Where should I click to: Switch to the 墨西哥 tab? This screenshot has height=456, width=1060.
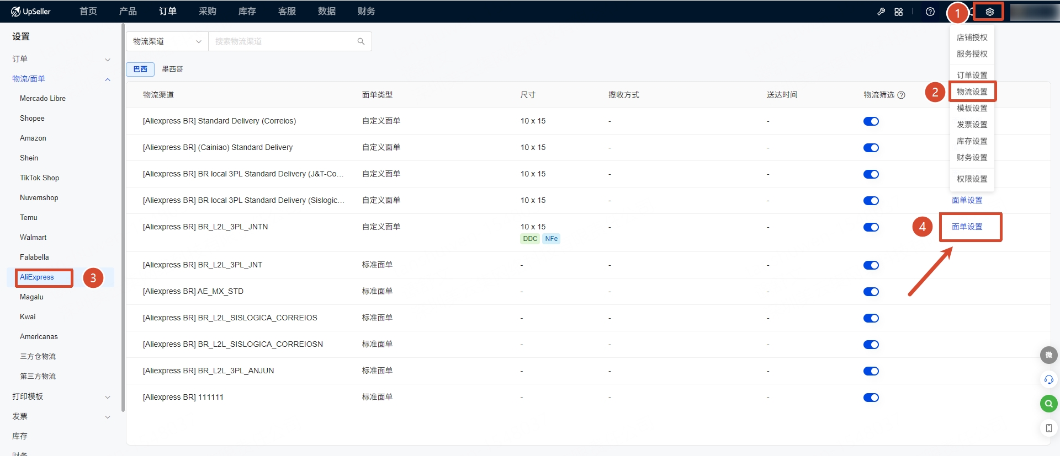(x=172, y=69)
